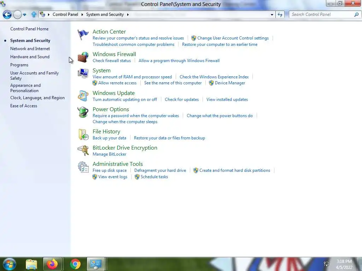Select Clock, Language, and Region
Screen dimensions: 362x271
(x=37, y=98)
